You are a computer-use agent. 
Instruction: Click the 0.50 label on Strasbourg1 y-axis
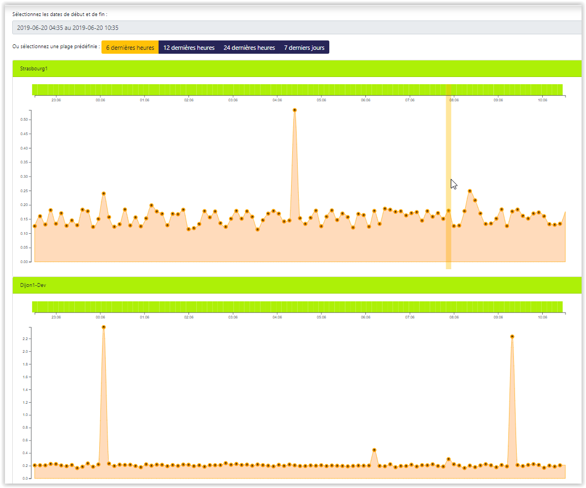point(24,120)
